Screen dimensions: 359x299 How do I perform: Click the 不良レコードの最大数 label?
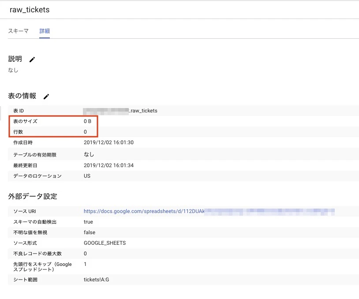point(37,254)
